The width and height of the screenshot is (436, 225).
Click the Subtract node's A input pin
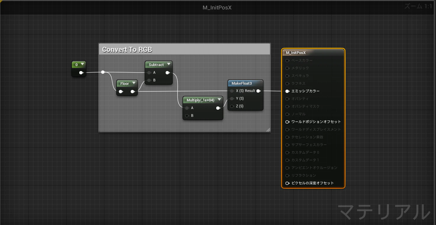149,73
